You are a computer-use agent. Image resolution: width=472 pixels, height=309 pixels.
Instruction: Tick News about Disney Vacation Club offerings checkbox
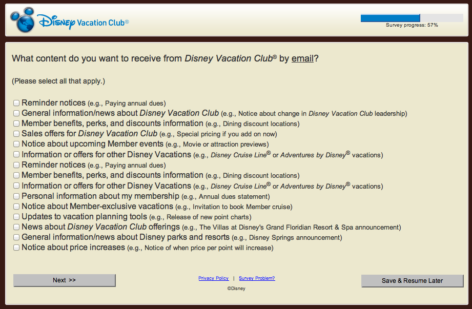click(x=16, y=227)
